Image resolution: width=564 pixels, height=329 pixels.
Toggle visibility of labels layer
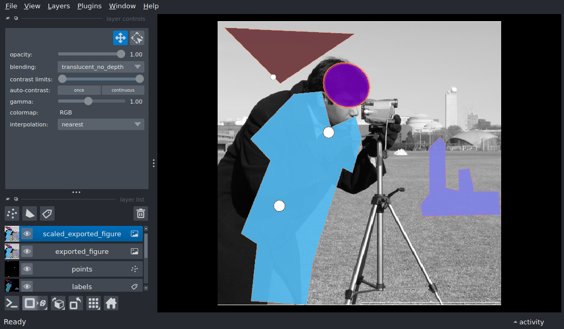click(x=27, y=287)
